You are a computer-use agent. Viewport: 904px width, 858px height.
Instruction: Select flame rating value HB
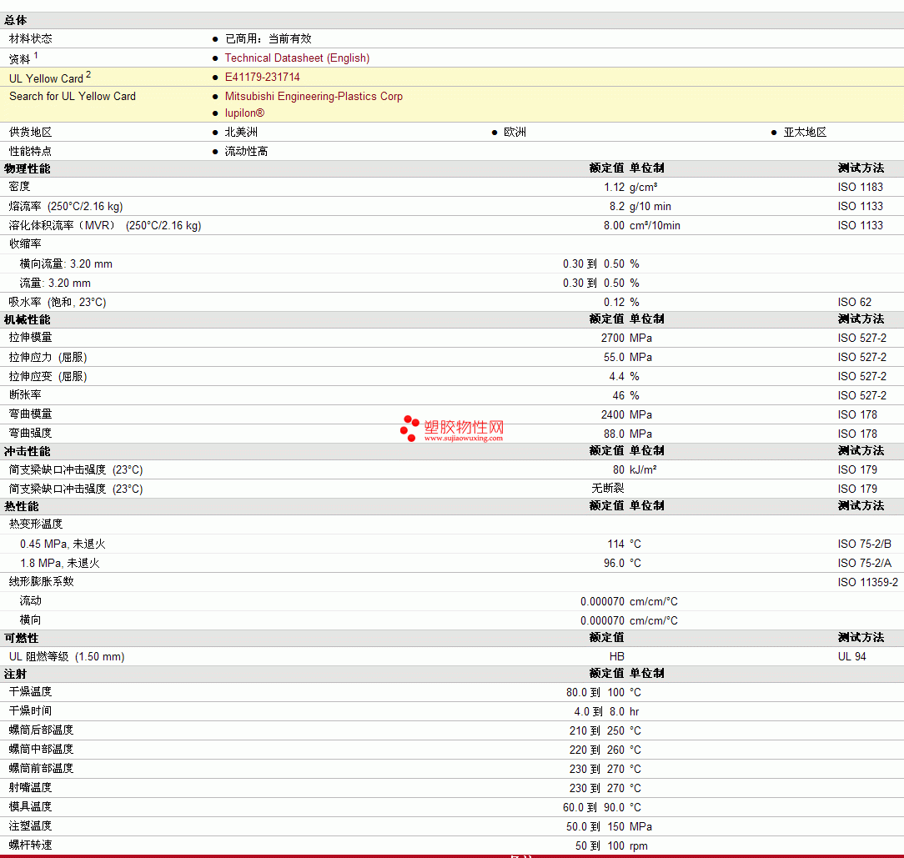(617, 657)
